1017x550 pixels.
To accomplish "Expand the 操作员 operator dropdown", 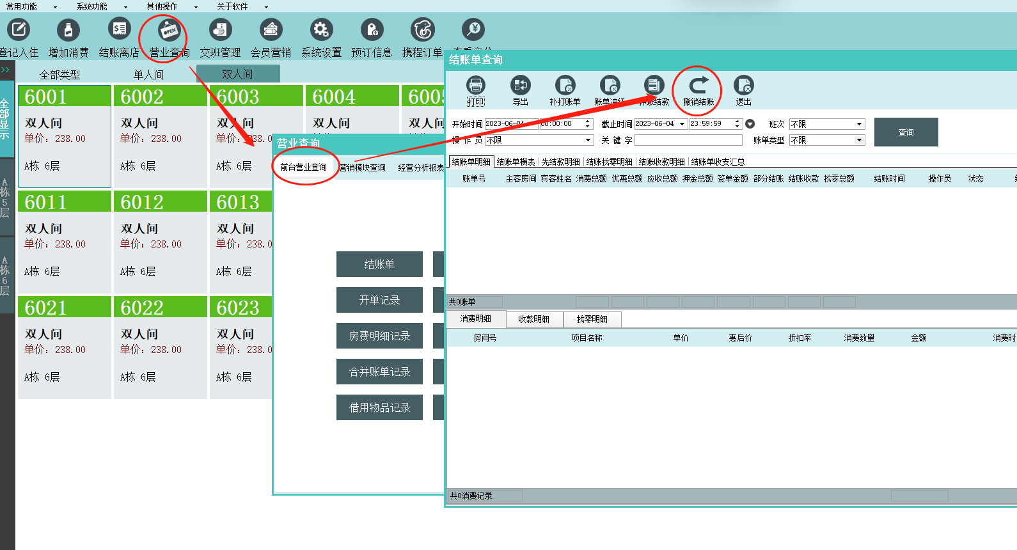I will (x=588, y=140).
